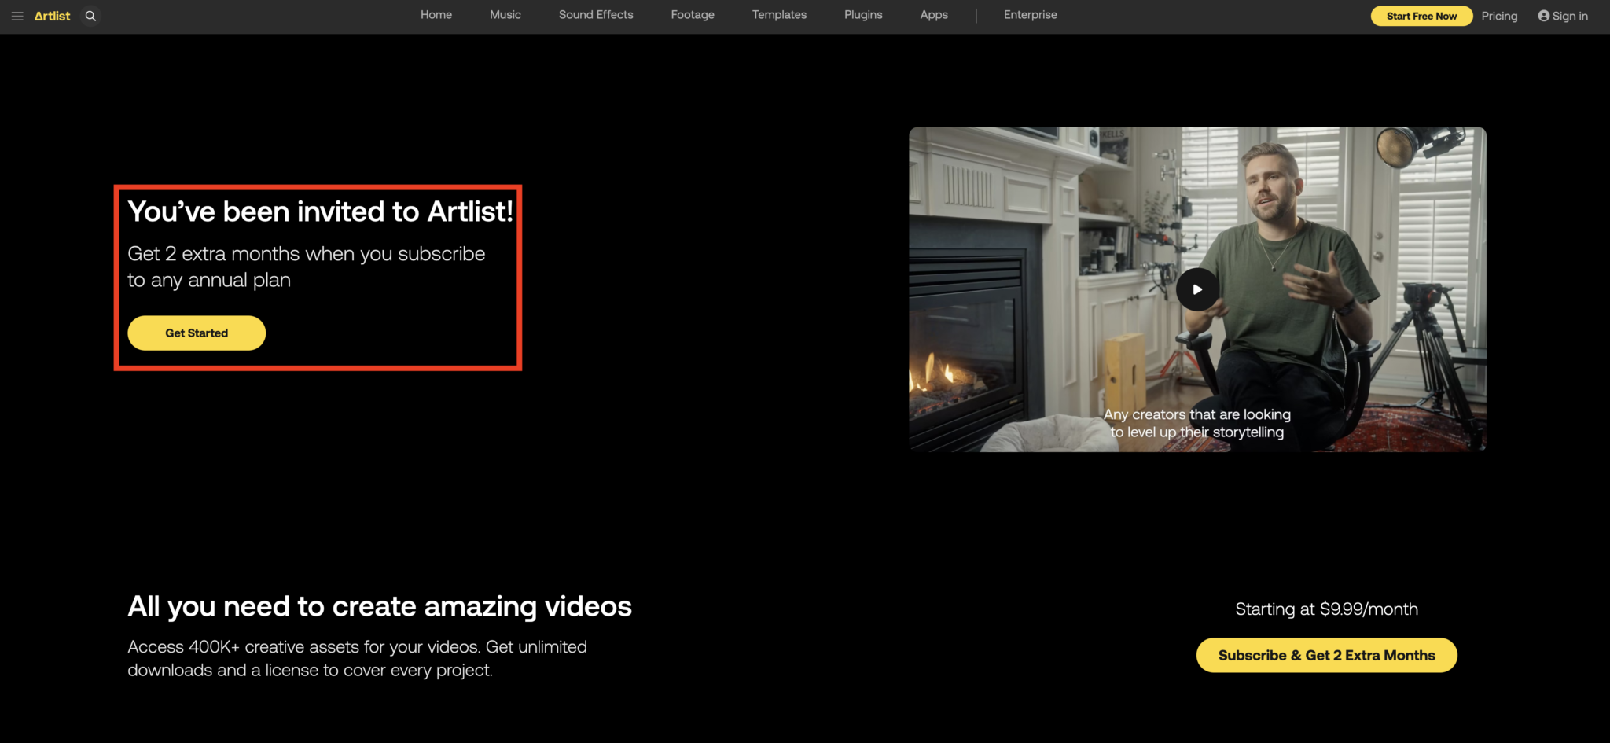Screen dimensions: 1610x743
Task: Go to the Home nav item
Action: [436, 15]
